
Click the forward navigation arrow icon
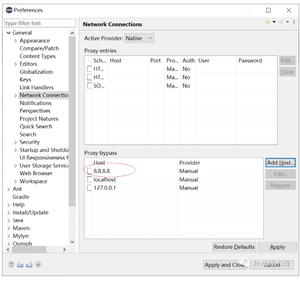(x=281, y=22)
